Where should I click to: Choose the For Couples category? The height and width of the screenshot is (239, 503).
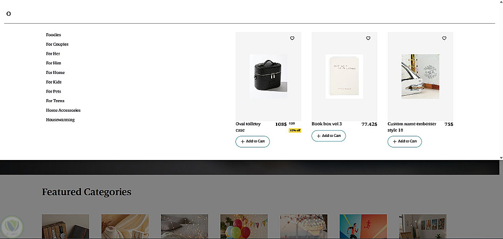[57, 44]
